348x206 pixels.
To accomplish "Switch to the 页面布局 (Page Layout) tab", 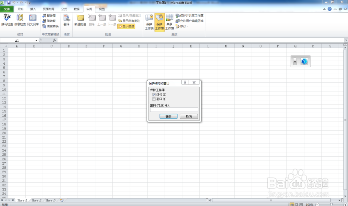I will [x=48, y=9].
